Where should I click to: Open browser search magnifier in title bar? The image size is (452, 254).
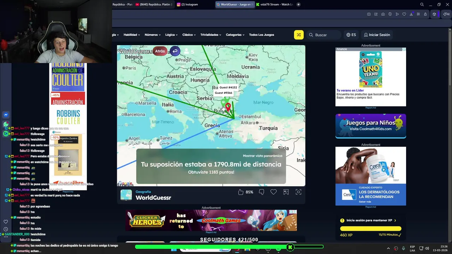click(422, 5)
